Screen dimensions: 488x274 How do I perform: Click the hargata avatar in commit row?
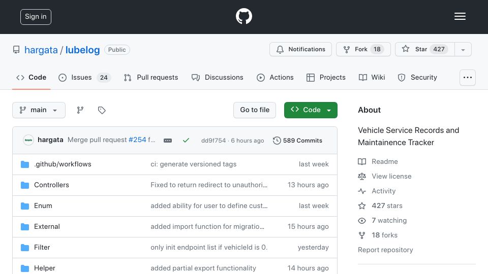(28, 140)
